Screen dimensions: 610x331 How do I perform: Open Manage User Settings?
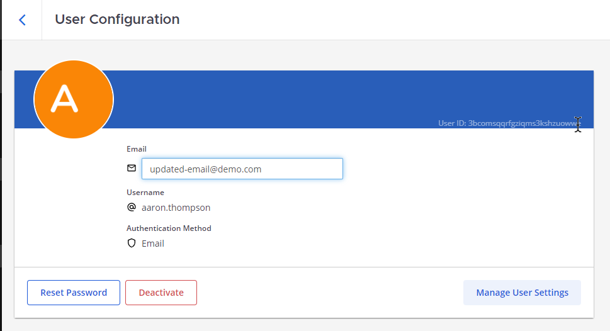[522, 293]
